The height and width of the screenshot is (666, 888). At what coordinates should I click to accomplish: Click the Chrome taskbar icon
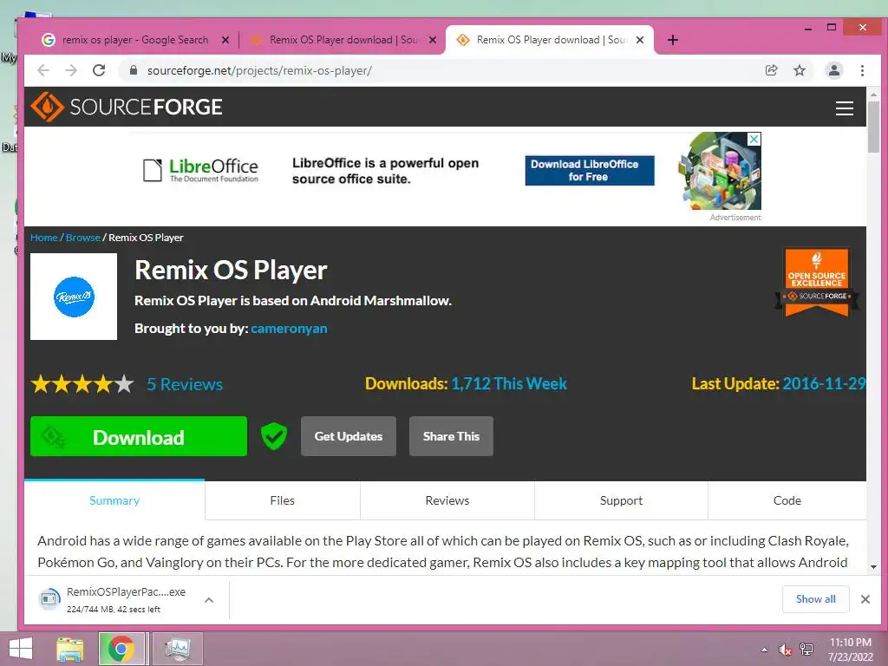coord(121,649)
